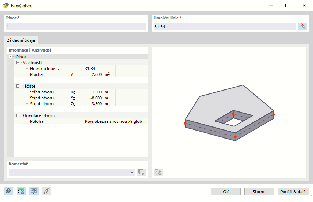Select the Hraniční linie č. tree row
Screen dimensions: 313x202
click(x=81, y=69)
